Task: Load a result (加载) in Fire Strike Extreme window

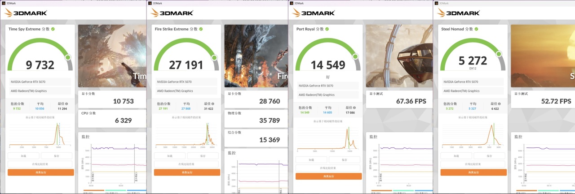Action: (169, 156)
